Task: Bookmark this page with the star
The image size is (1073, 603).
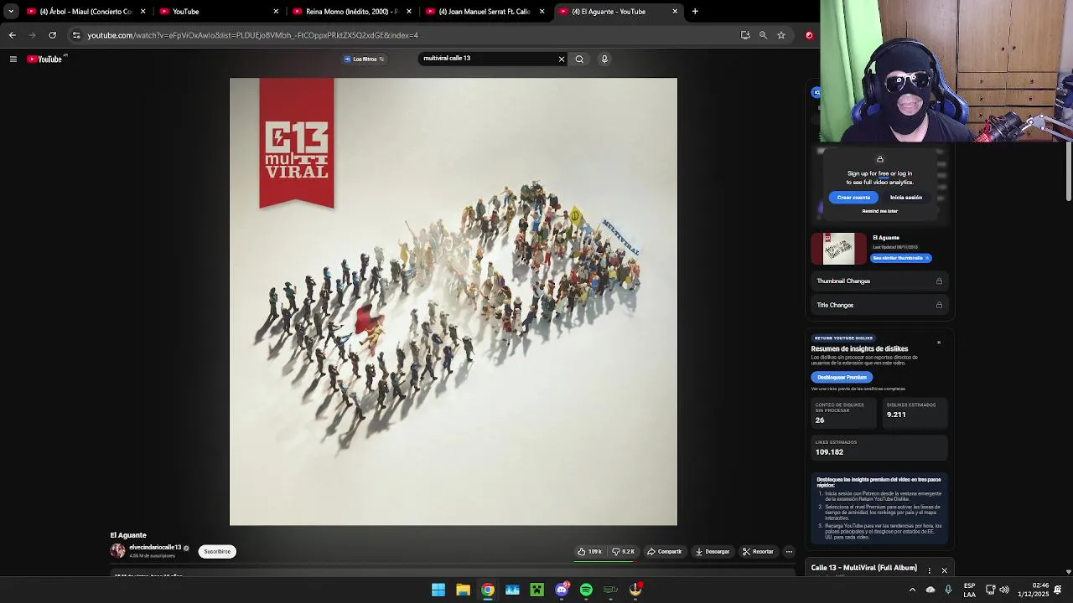Action: 781,35
